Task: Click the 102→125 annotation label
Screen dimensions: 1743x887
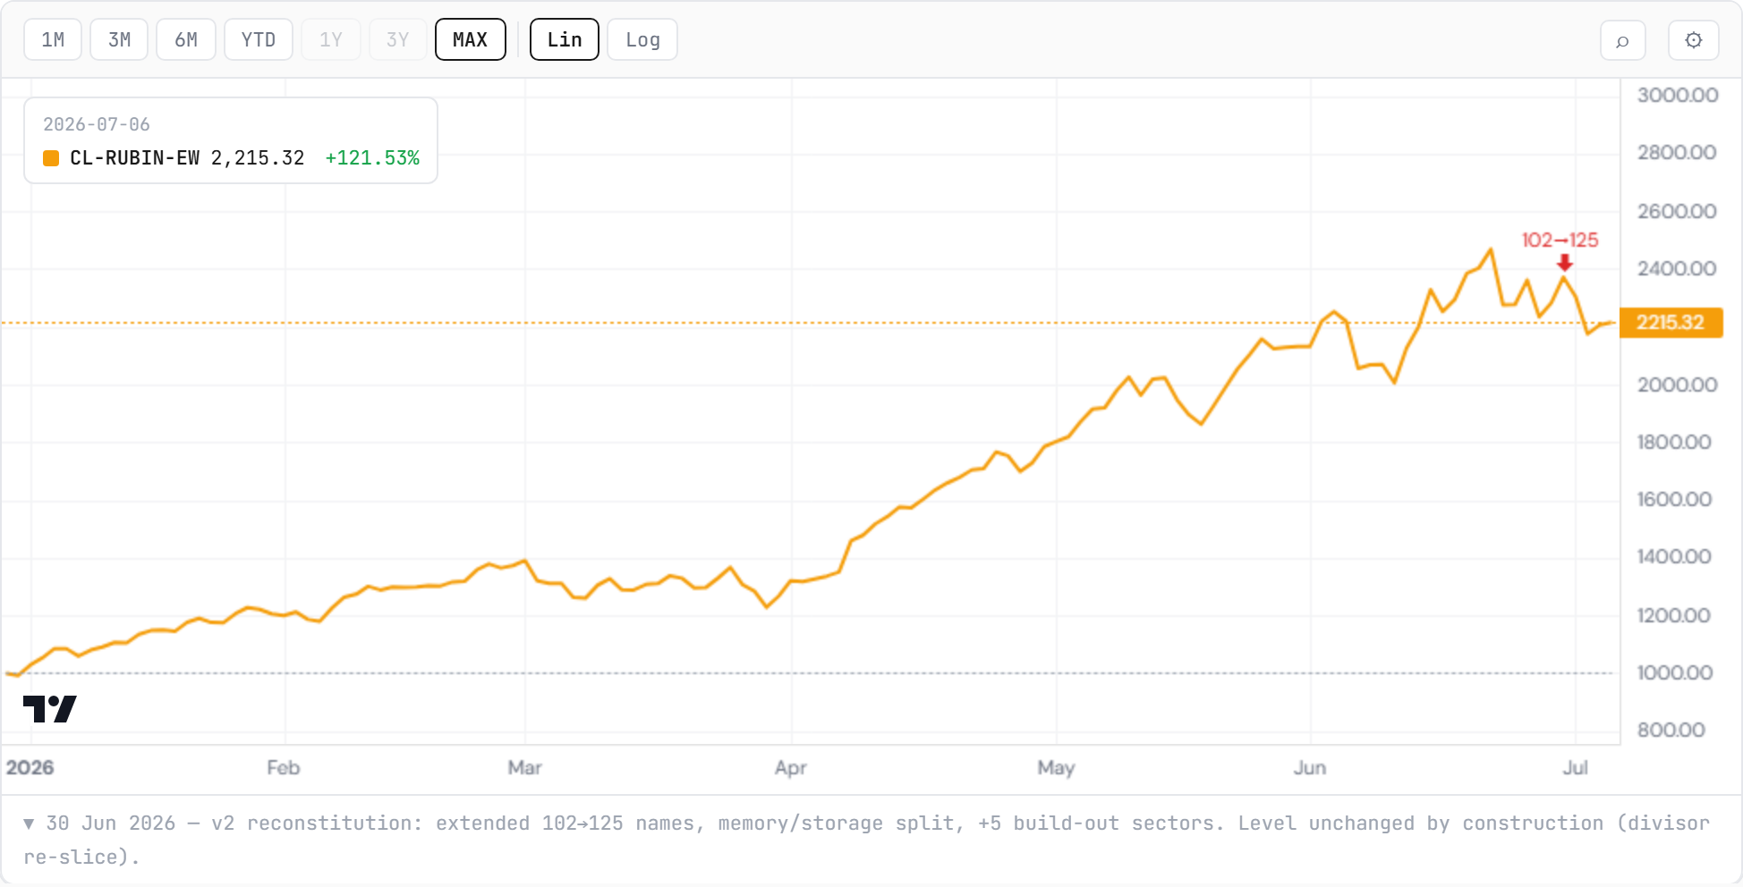Action: click(x=1560, y=240)
